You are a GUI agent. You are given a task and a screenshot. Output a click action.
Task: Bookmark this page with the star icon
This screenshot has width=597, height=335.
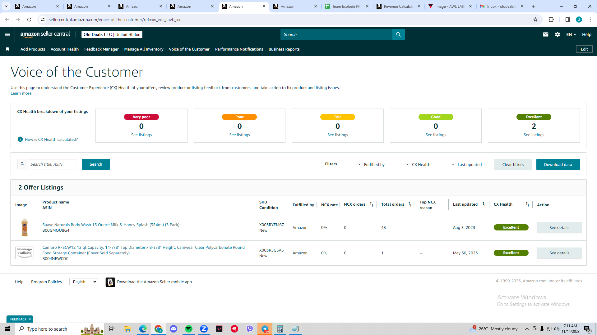click(535, 20)
